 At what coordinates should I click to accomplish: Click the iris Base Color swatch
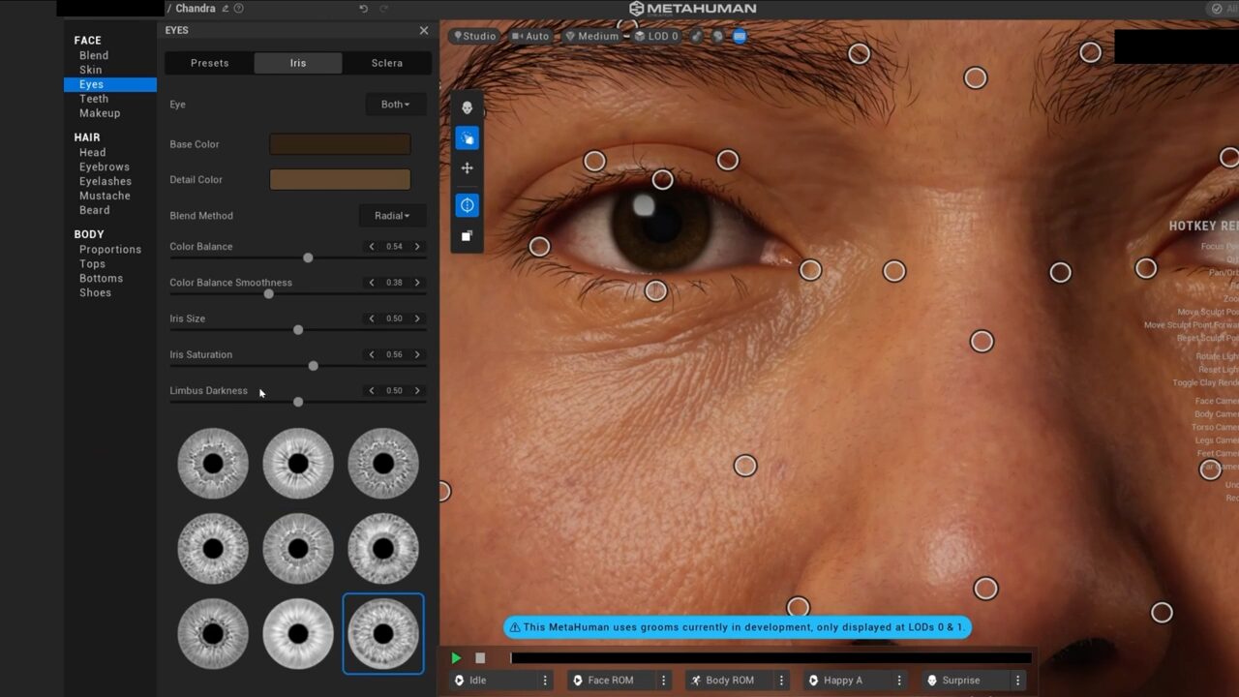[x=340, y=144]
